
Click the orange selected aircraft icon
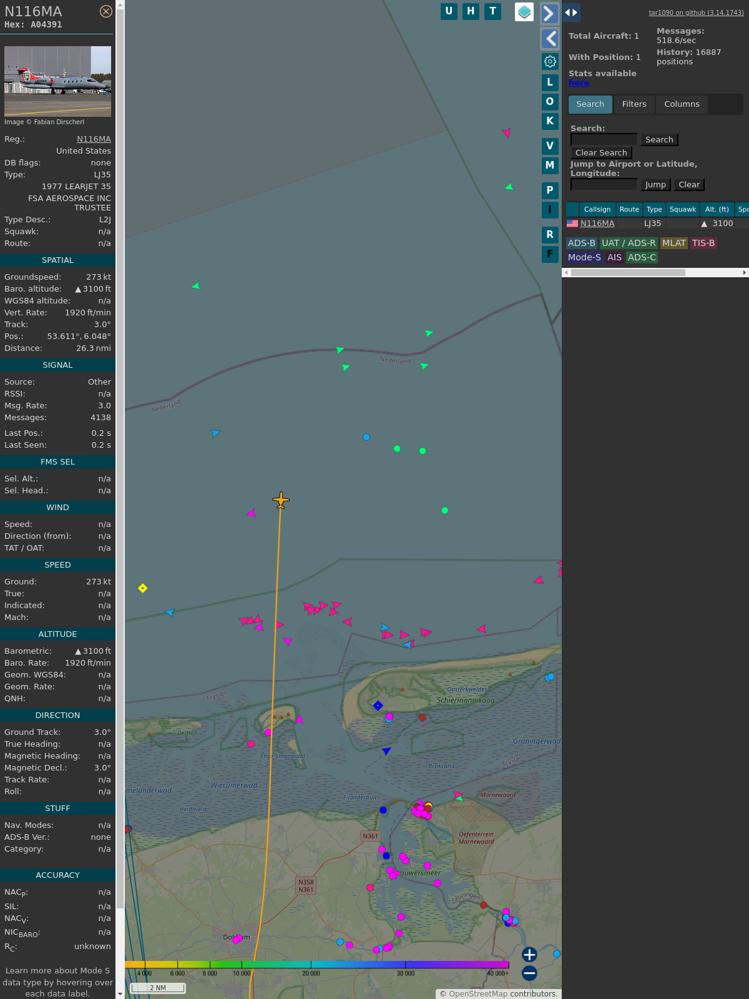tap(281, 500)
